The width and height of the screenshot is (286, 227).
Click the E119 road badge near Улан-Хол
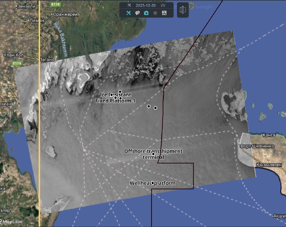click(16, 63)
